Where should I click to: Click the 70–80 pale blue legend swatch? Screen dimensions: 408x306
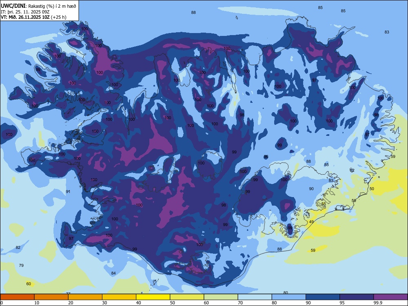(x=255, y=297)
